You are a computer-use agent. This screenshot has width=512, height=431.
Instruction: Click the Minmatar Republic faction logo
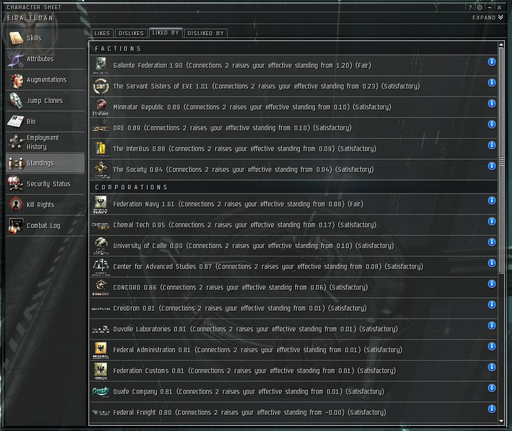point(101,107)
